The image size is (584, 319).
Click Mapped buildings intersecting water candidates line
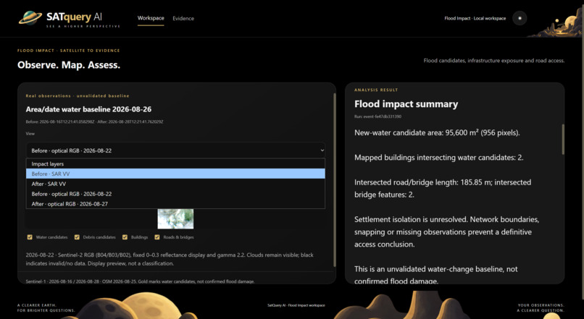[x=439, y=158]
